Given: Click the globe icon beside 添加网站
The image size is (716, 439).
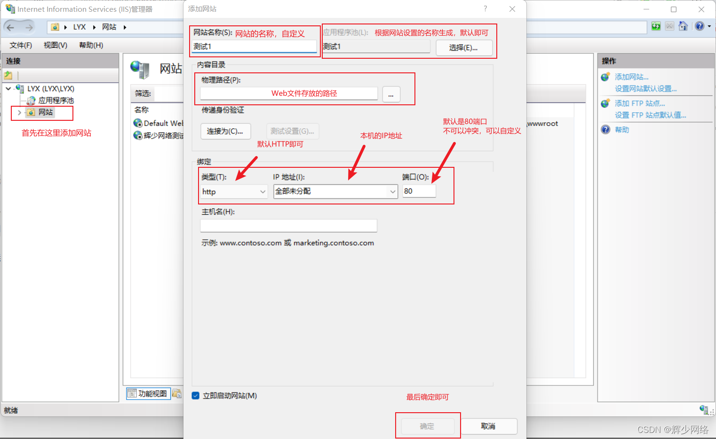Looking at the screenshot, I should (605, 77).
